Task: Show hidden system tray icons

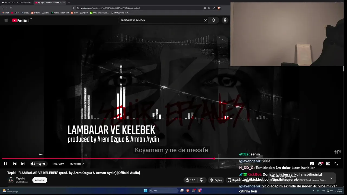Action: click(314, 191)
